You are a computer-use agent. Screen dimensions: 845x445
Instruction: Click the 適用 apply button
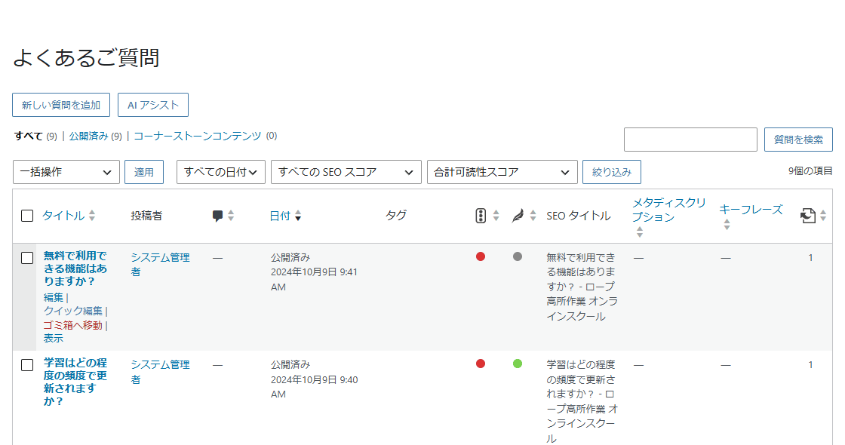(x=144, y=172)
